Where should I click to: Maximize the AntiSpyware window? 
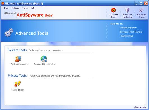tap(141, 4)
